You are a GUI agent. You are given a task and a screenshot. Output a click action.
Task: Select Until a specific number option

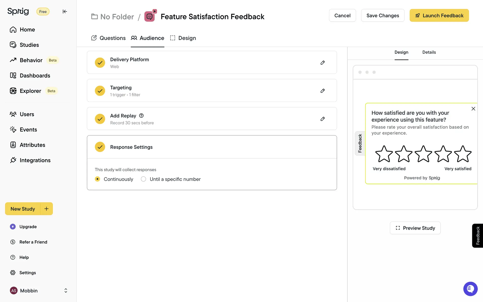tap(143, 179)
